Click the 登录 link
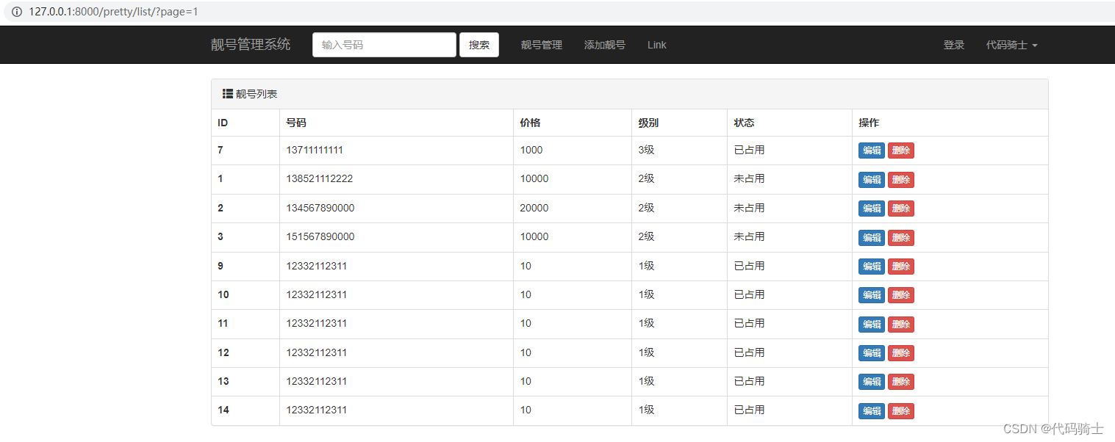The image size is (1115, 442). pyautogui.click(x=953, y=45)
